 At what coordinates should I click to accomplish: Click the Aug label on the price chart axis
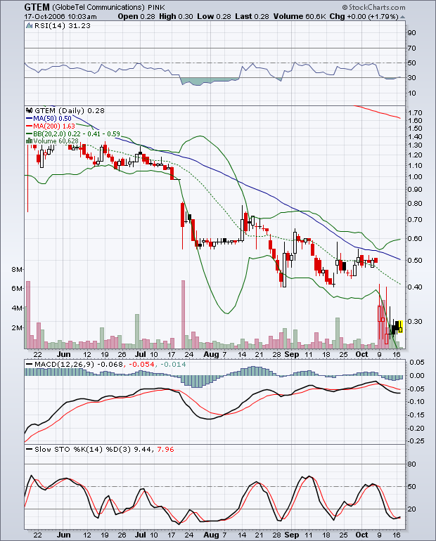(x=211, y=354)
